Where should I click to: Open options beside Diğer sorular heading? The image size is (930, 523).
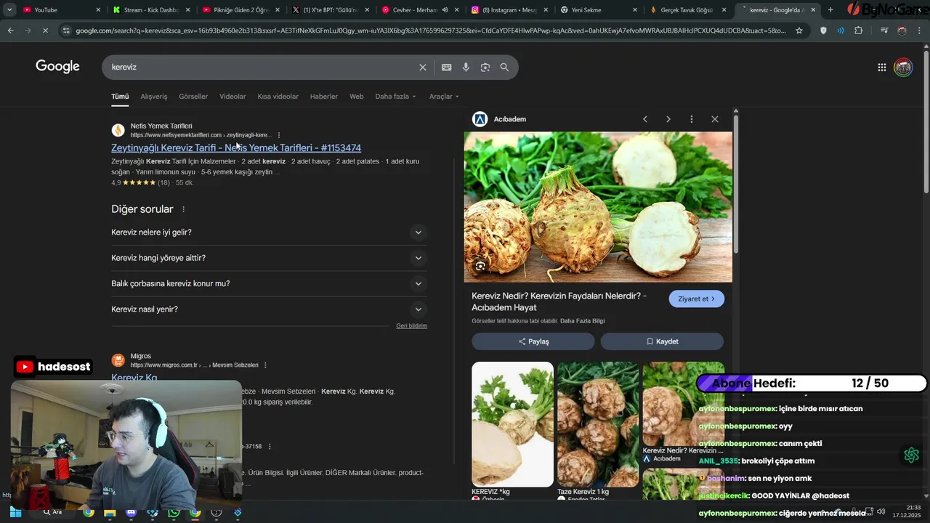click(x=183, y=209)
